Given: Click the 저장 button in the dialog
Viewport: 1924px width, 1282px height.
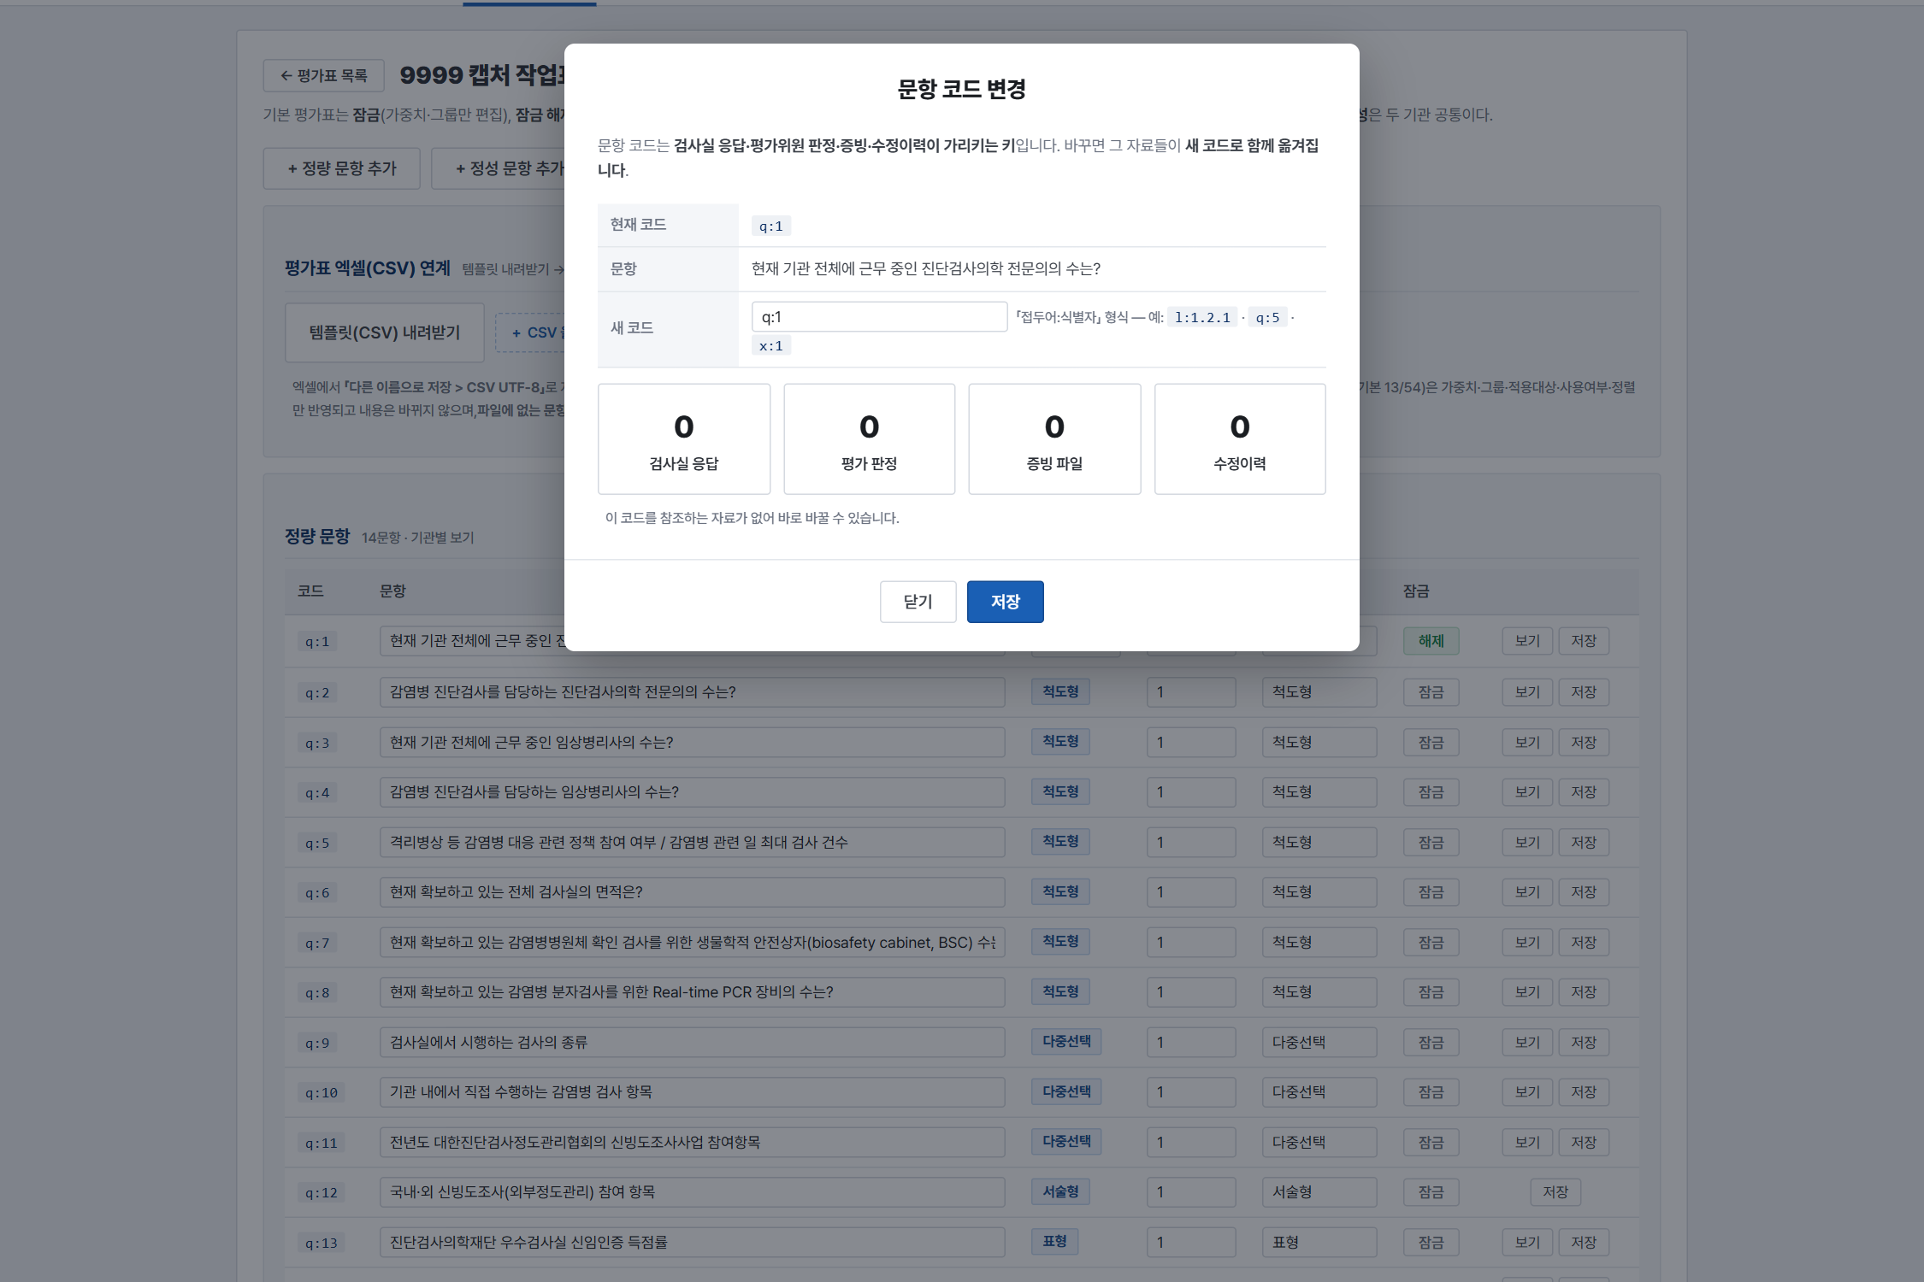Looking at the screenshot, I should click(x=1005, y=602).
